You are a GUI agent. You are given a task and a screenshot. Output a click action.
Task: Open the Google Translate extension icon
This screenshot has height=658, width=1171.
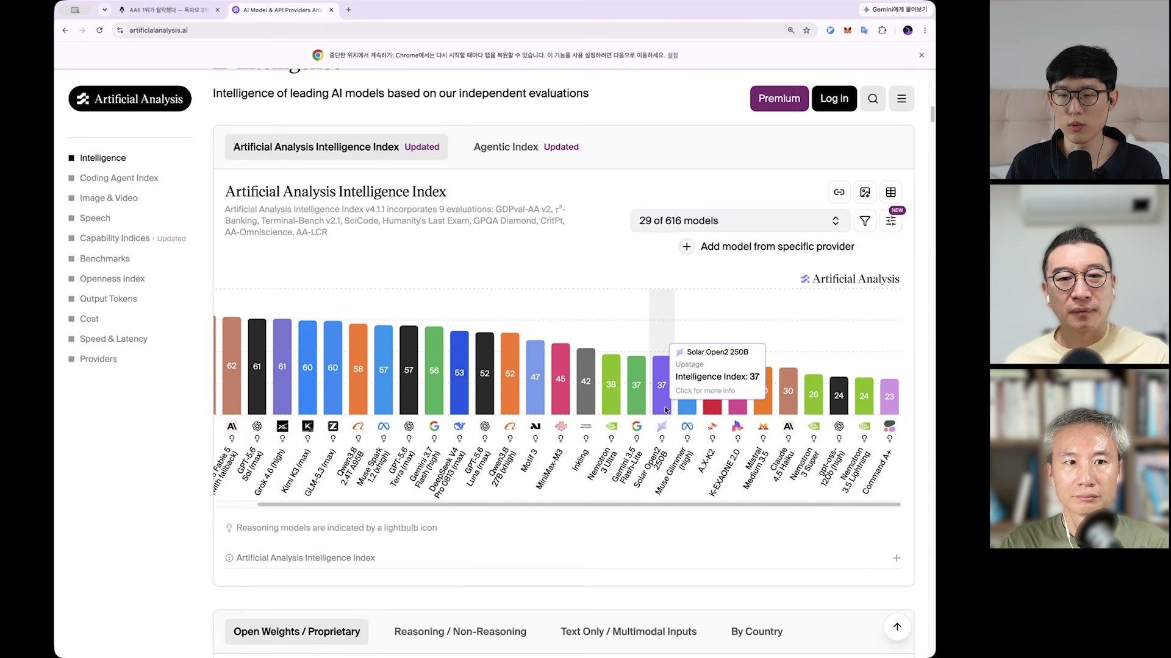(864, 30)
